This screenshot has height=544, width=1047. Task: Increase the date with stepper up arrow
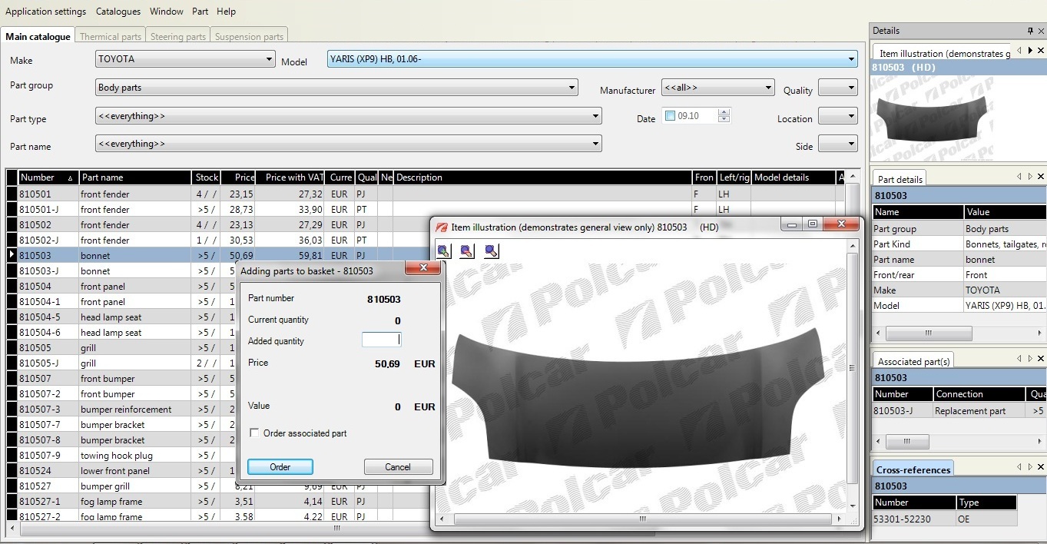tap(724, 112)
